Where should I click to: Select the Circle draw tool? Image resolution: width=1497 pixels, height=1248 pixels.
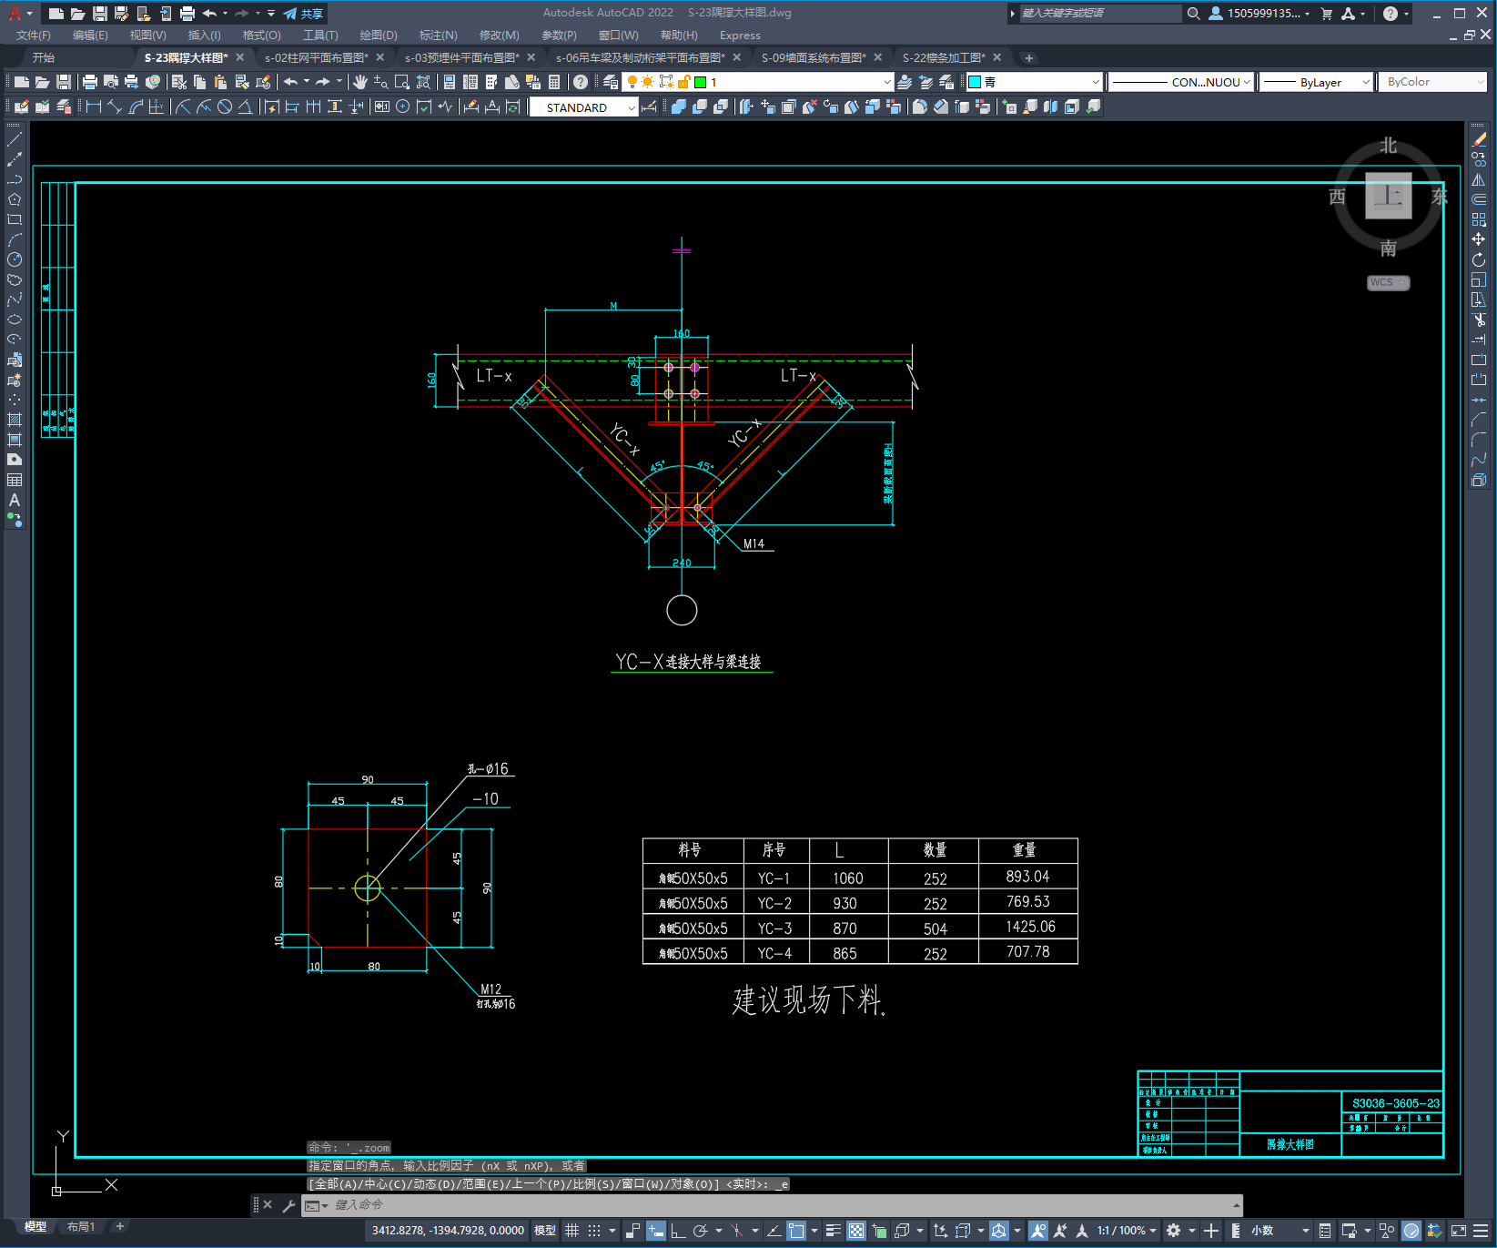(15, 259)
